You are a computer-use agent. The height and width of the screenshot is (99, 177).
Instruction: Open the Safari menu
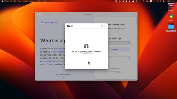[7, 1]
